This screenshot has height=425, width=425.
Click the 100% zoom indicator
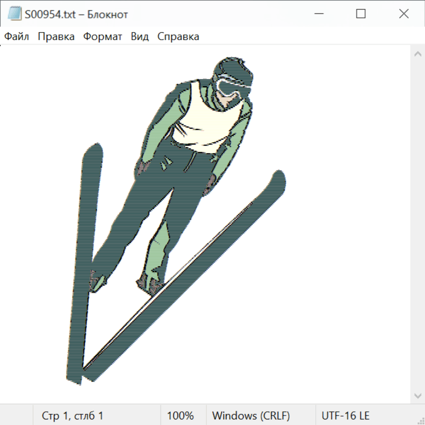pyautogui.click(x=180, y=416)
